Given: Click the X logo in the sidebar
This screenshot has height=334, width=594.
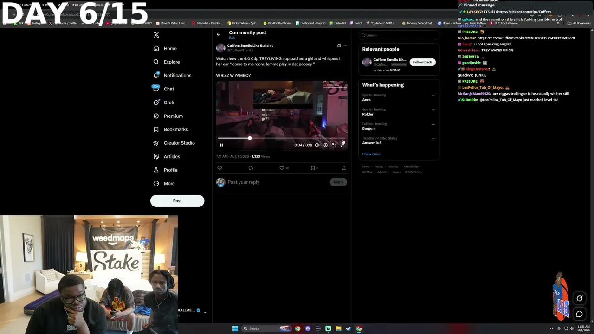Looking at the screenshot, I should (x=156, y=35).
